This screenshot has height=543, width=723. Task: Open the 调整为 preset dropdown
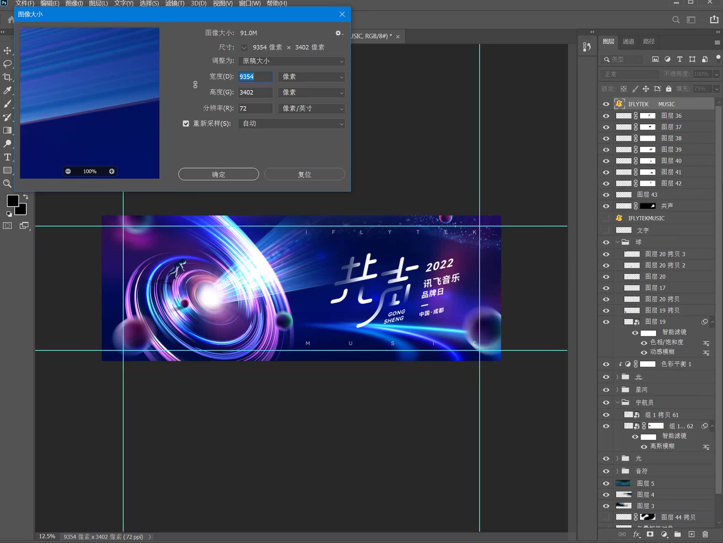[x=292, y=61]
